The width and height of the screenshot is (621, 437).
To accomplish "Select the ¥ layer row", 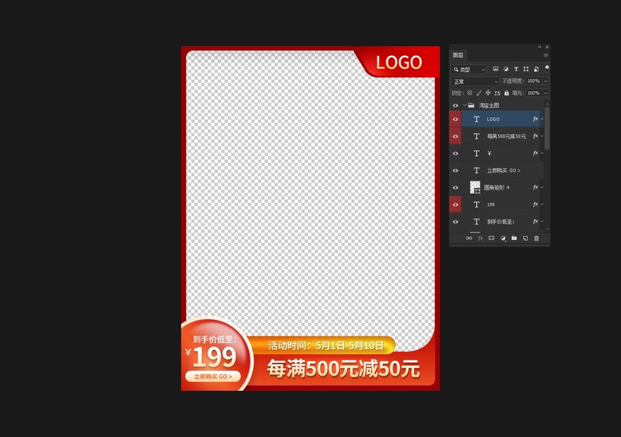I will coord(502,153).
